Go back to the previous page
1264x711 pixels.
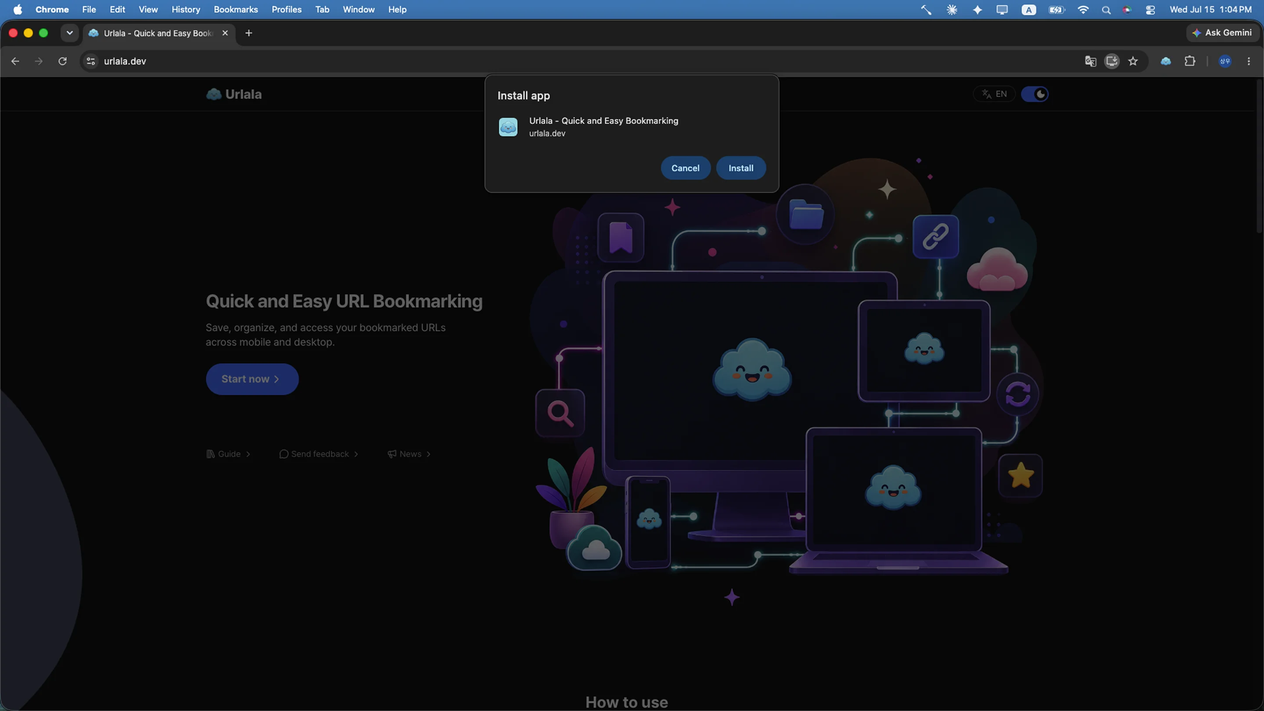15,61
